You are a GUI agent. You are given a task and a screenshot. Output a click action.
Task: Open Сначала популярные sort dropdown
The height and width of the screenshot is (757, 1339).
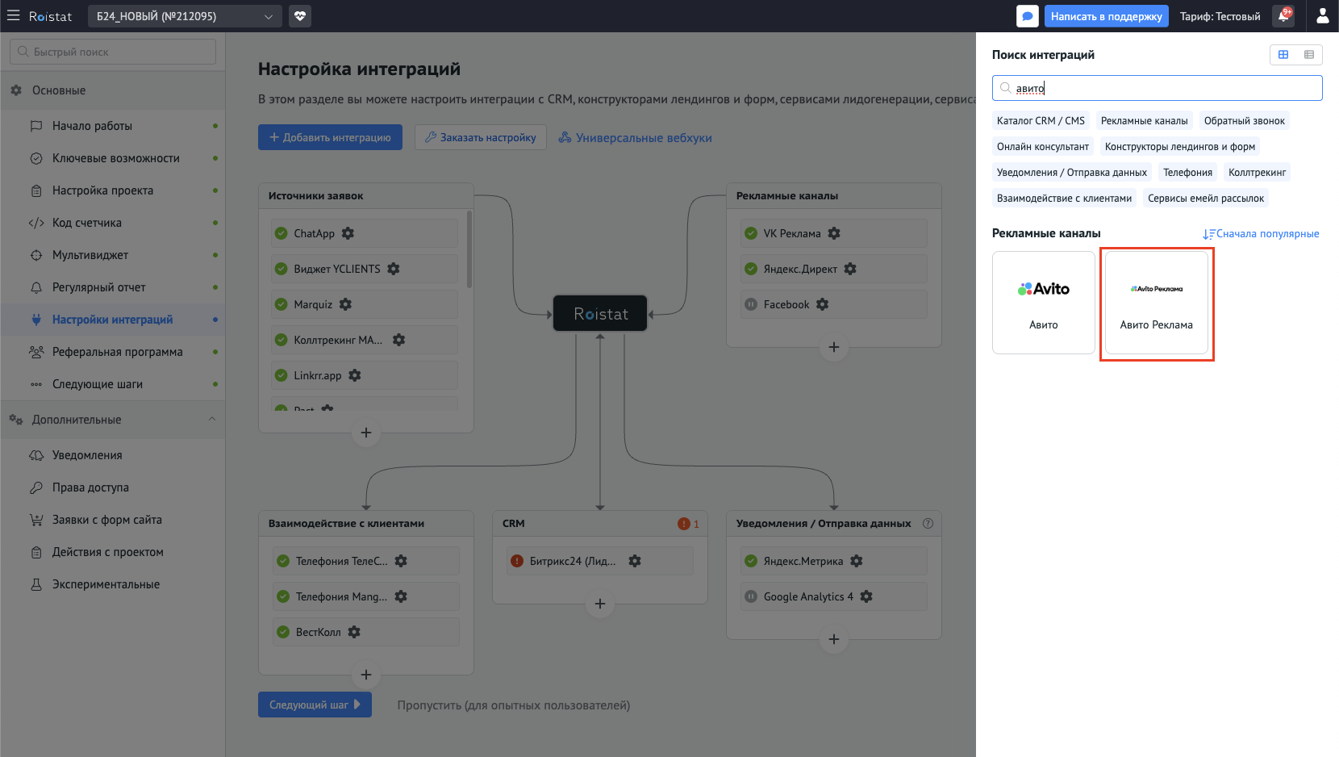point(1261,234)
